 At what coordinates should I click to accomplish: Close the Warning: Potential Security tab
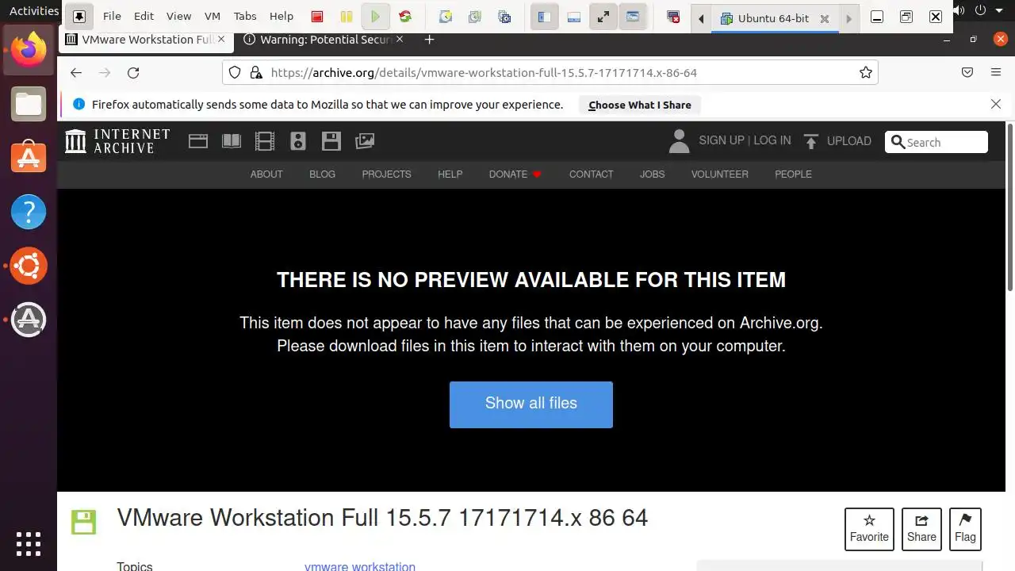pyautogui.click(x=399, y=39)
